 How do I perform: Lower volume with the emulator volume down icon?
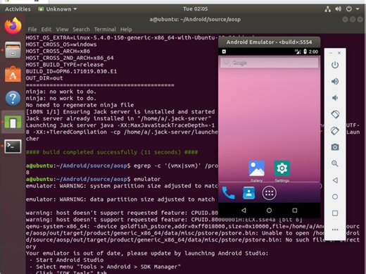335,98
